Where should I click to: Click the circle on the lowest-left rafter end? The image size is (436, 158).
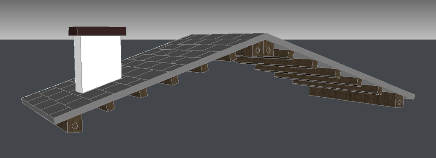coord(75,126)
